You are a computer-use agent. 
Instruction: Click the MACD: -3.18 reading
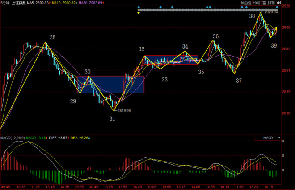click(37, 138)
